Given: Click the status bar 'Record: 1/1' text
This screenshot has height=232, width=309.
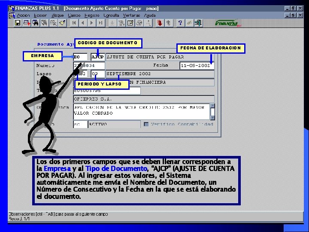Looking at the screenshot, I should [x=19, y=219].
